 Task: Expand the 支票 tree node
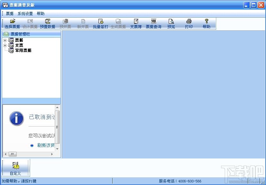pyautogui.click(x=5, y=45)
